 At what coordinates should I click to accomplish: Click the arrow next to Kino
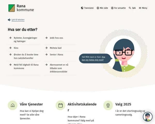click(10, 48)
